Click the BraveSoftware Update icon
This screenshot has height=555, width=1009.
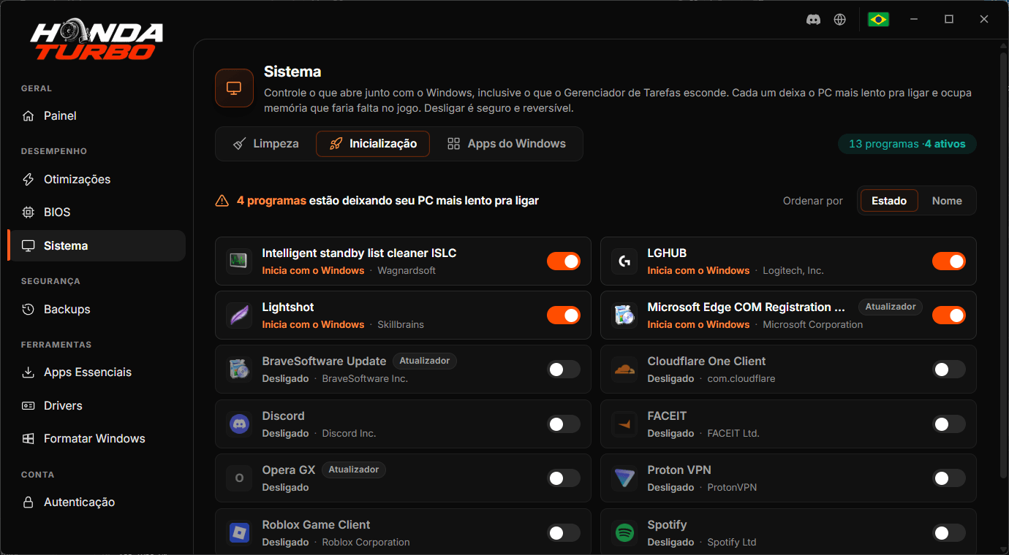[239, 370]
